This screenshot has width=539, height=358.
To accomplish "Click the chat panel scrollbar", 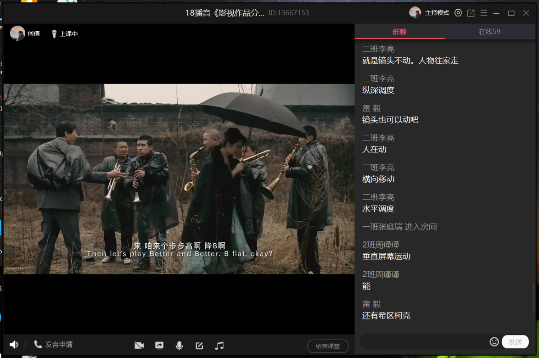I will point(533,298).
